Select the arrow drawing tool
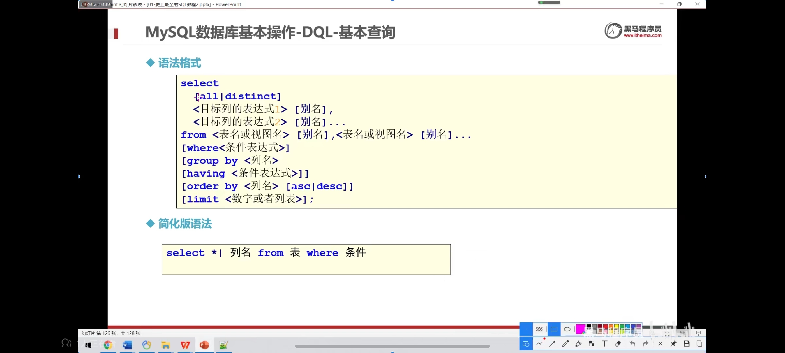The width and height of the screenshot is (785, 353). 552,343
